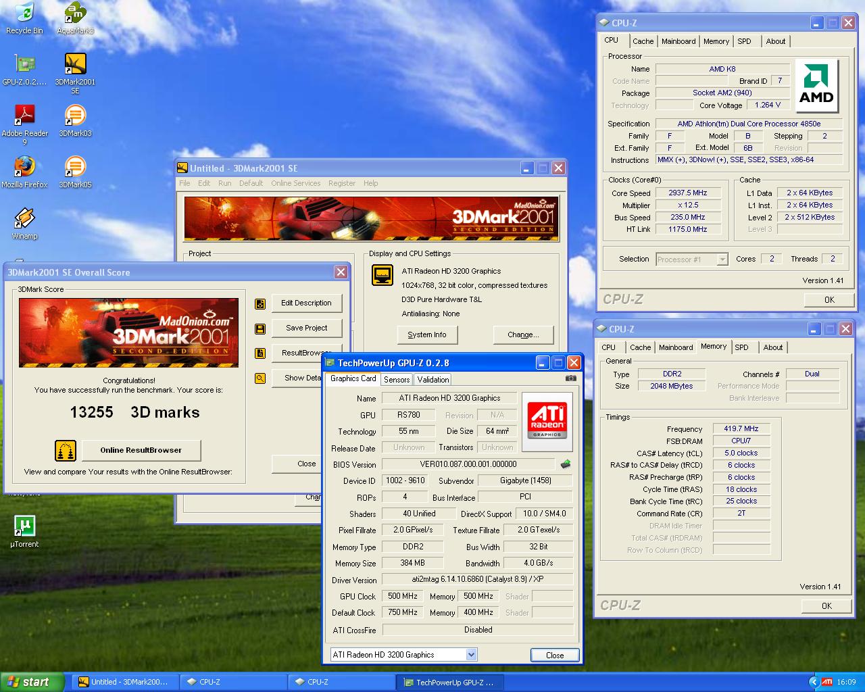The image size is (865, 692).
Task: Open the Online Services menu
Action: pos(296,183)
